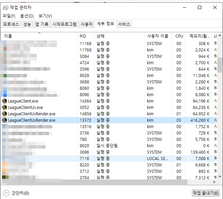Open the 시작프로그램 tab
This screenshot has height=199, width=223.
pos(65,24)
